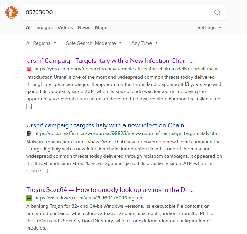Image resolution: width=247 pixels, height=234 pixels.
Task: Focus the search box containing 8576B0D0
Action: coord(123,12)
